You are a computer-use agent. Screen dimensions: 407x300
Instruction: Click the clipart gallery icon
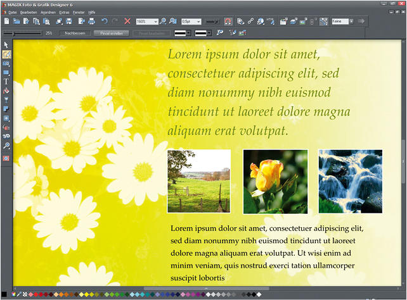283,22
